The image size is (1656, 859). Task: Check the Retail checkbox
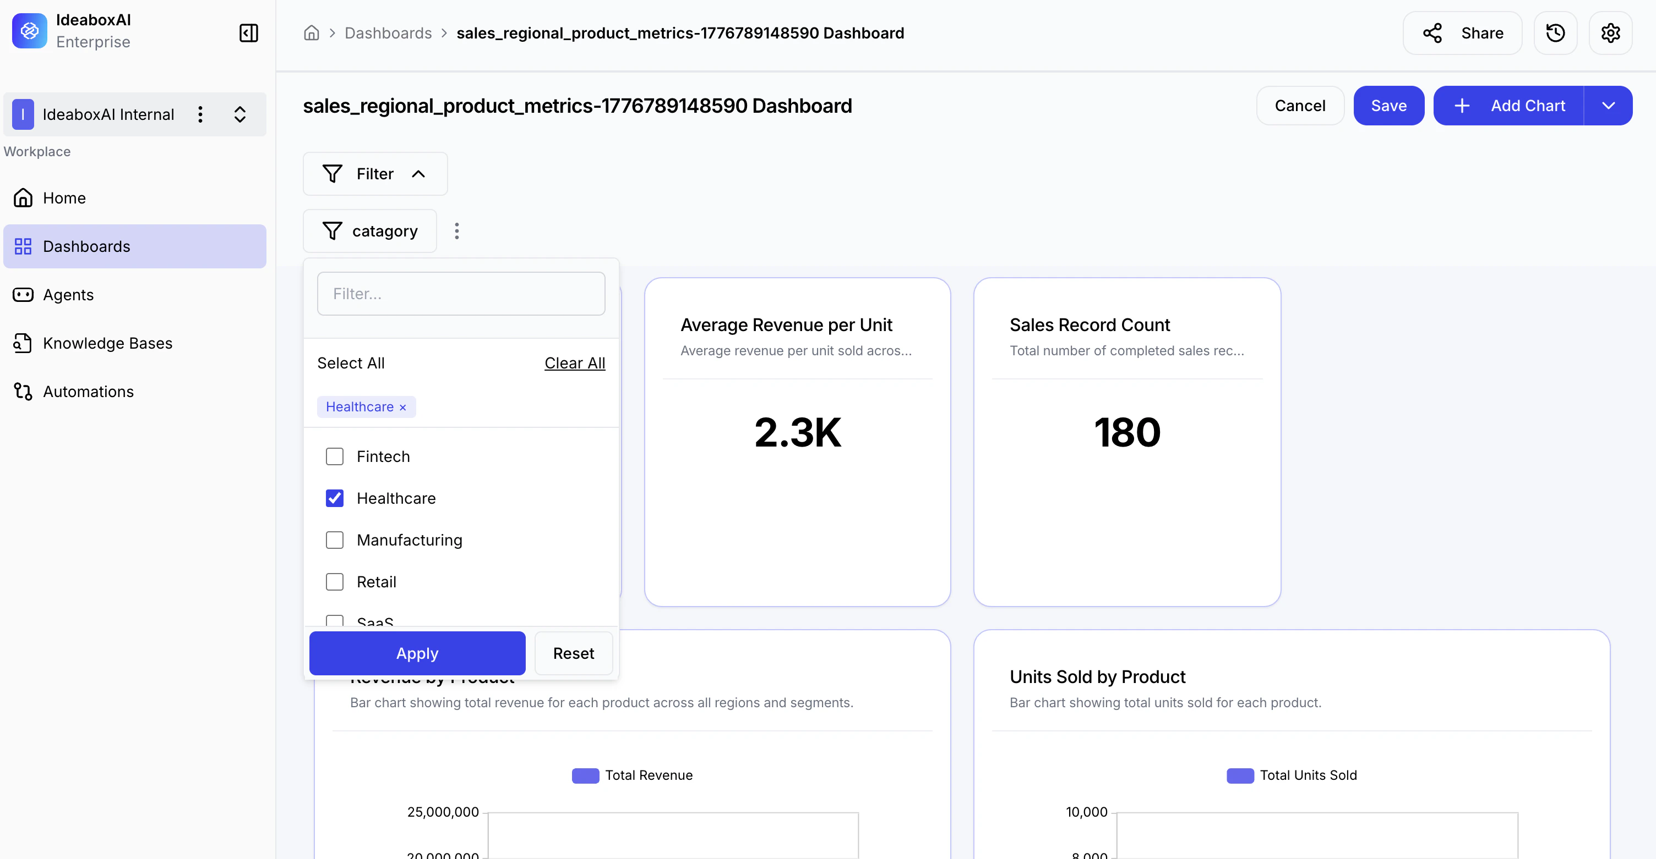334,582
